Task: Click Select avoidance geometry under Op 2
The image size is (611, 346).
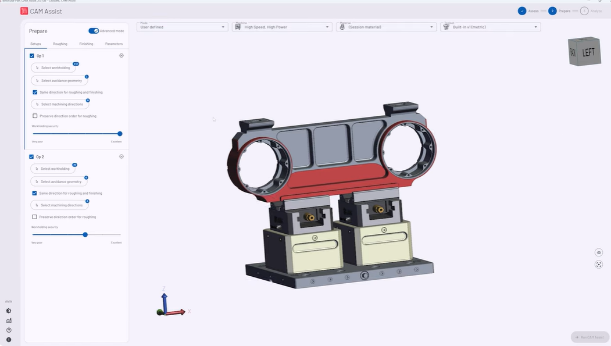Action: (59, 181)
